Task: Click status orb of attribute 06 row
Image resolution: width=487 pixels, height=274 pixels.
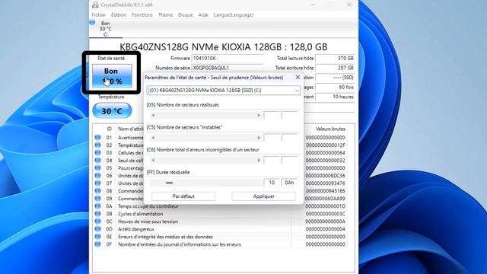Action: tap(98, 176)
